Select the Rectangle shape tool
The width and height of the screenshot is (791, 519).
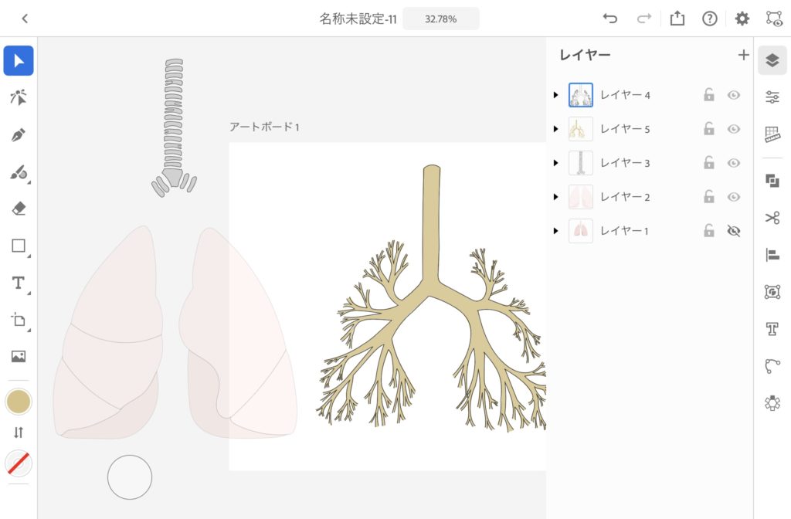(19, 246)
